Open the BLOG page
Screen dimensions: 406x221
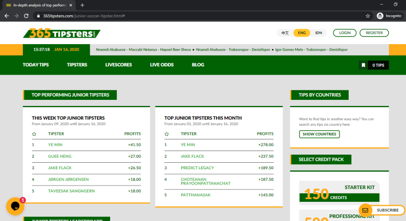pos(198,64)
